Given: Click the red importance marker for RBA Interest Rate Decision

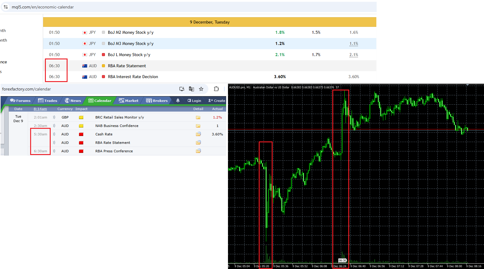Looking at the screenshot, I should pos(103,77).
